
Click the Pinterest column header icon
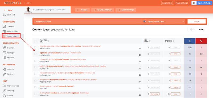[201, 41]
